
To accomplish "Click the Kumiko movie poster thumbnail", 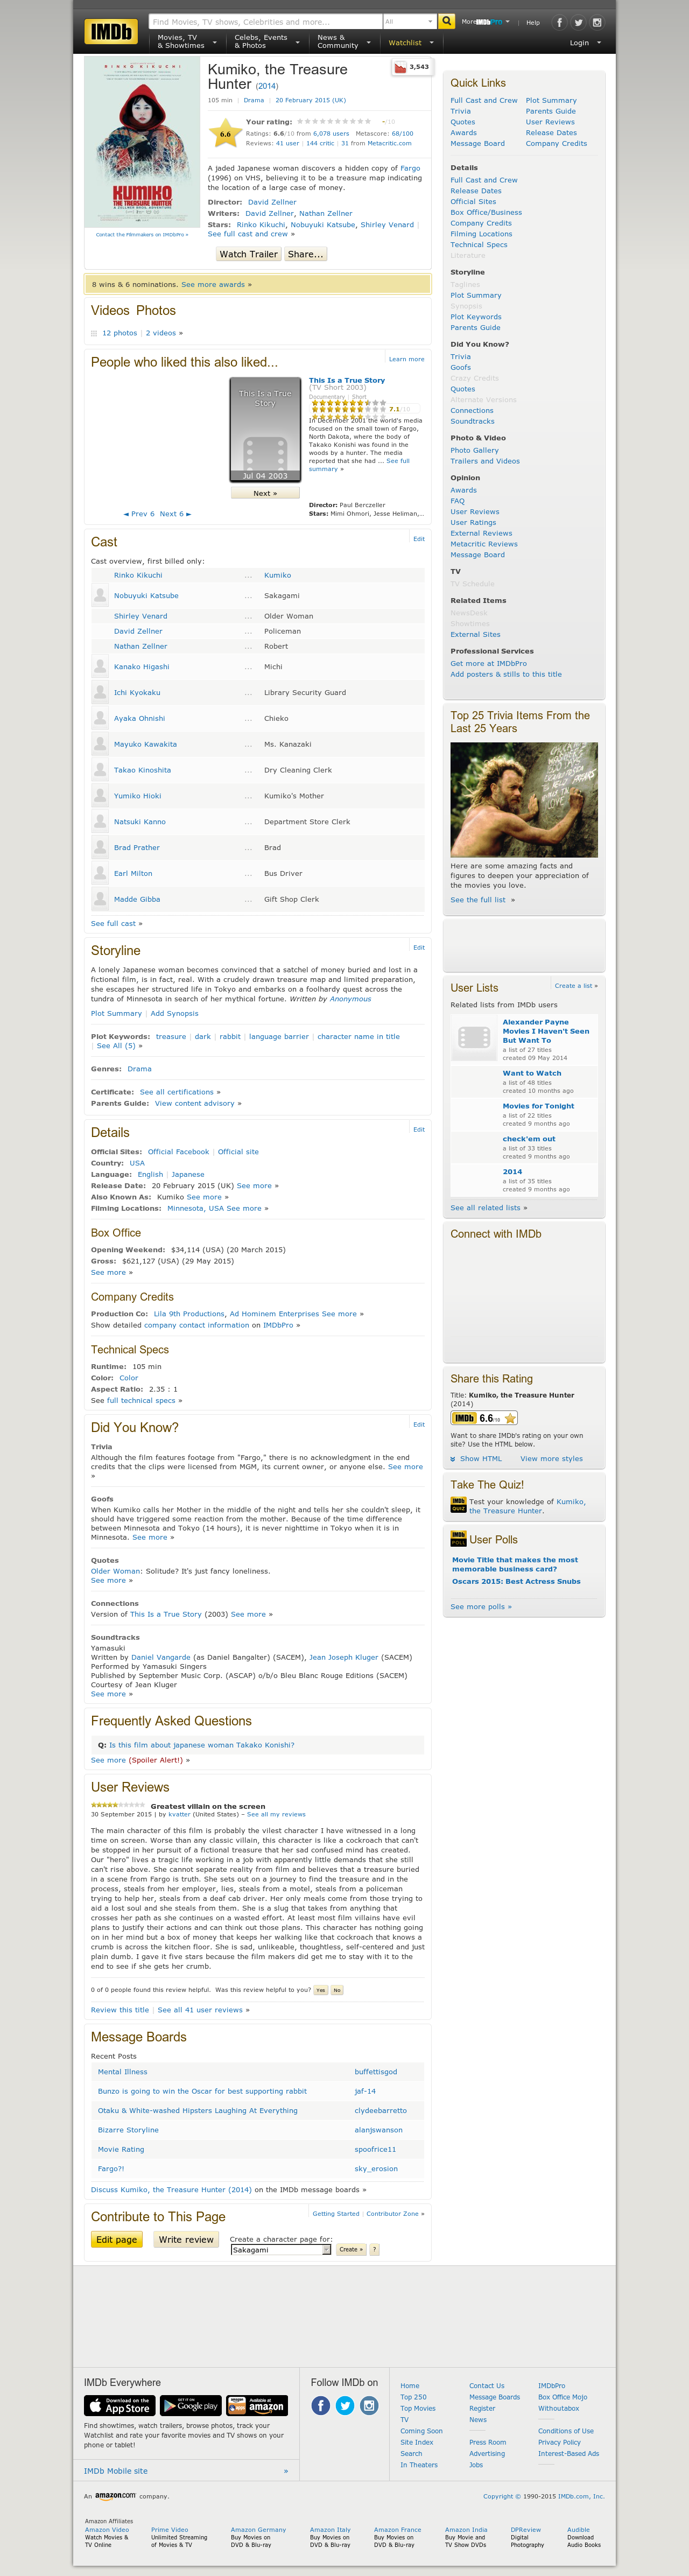I will coord(142,143).
